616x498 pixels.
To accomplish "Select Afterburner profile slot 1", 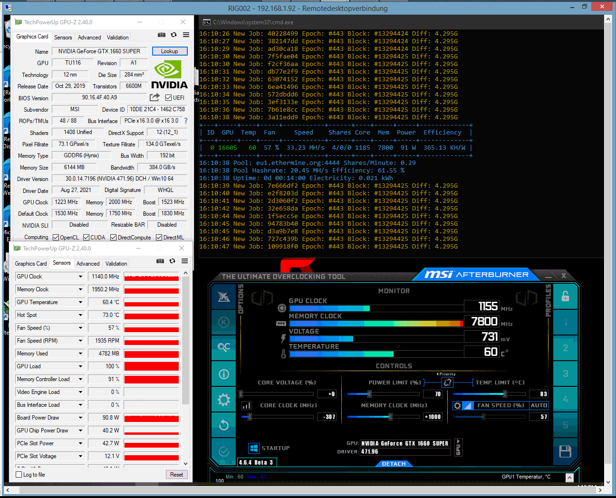I will click(x=565, y=323).
